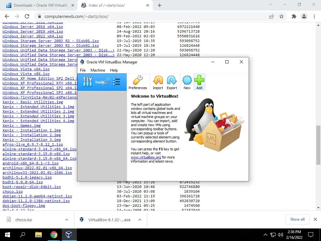
Task: Click scrollbar down arrow on page
Action: pyautogui.click(x=318, y=208)
